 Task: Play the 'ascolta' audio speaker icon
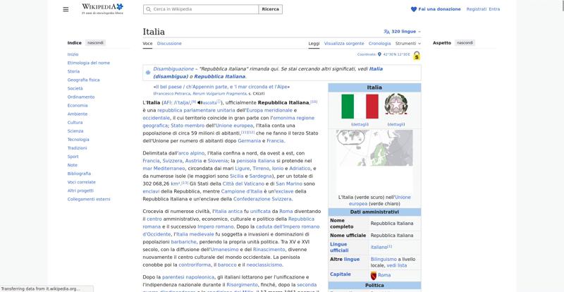click(200, 102)
